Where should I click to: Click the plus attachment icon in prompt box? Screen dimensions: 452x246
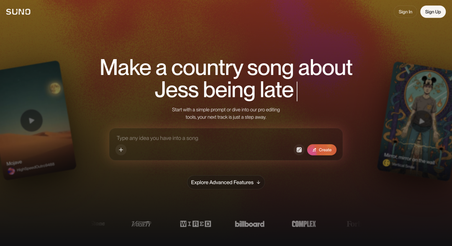tap(121, 150)
